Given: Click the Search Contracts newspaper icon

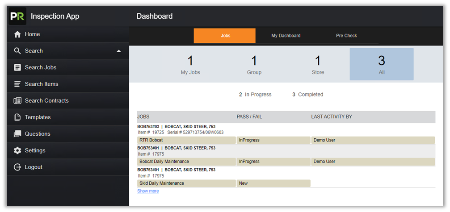Looking at the screenshot, I should point(17,100).
